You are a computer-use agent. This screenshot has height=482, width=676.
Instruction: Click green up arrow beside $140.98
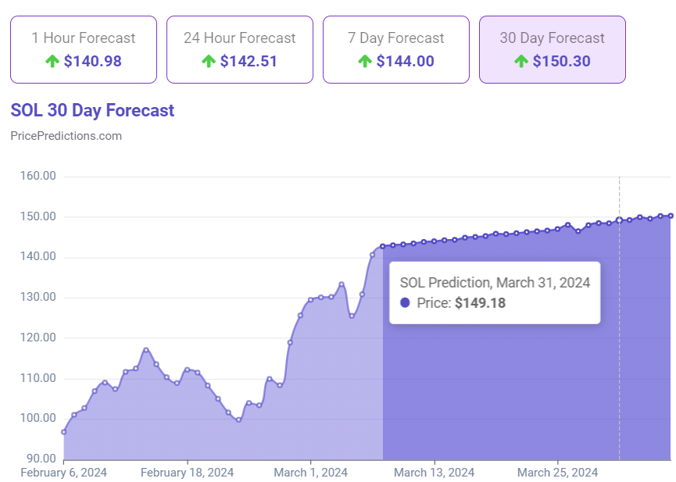click(x=52, y=61)
